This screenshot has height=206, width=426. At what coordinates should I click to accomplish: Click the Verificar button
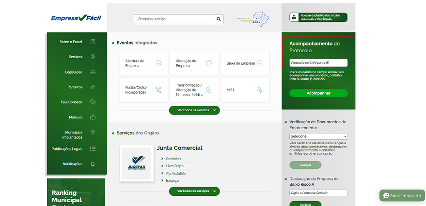click(305, 205)
